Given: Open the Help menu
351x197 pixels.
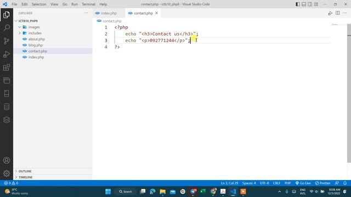Looking at the screenshot, I should [103, 4].
